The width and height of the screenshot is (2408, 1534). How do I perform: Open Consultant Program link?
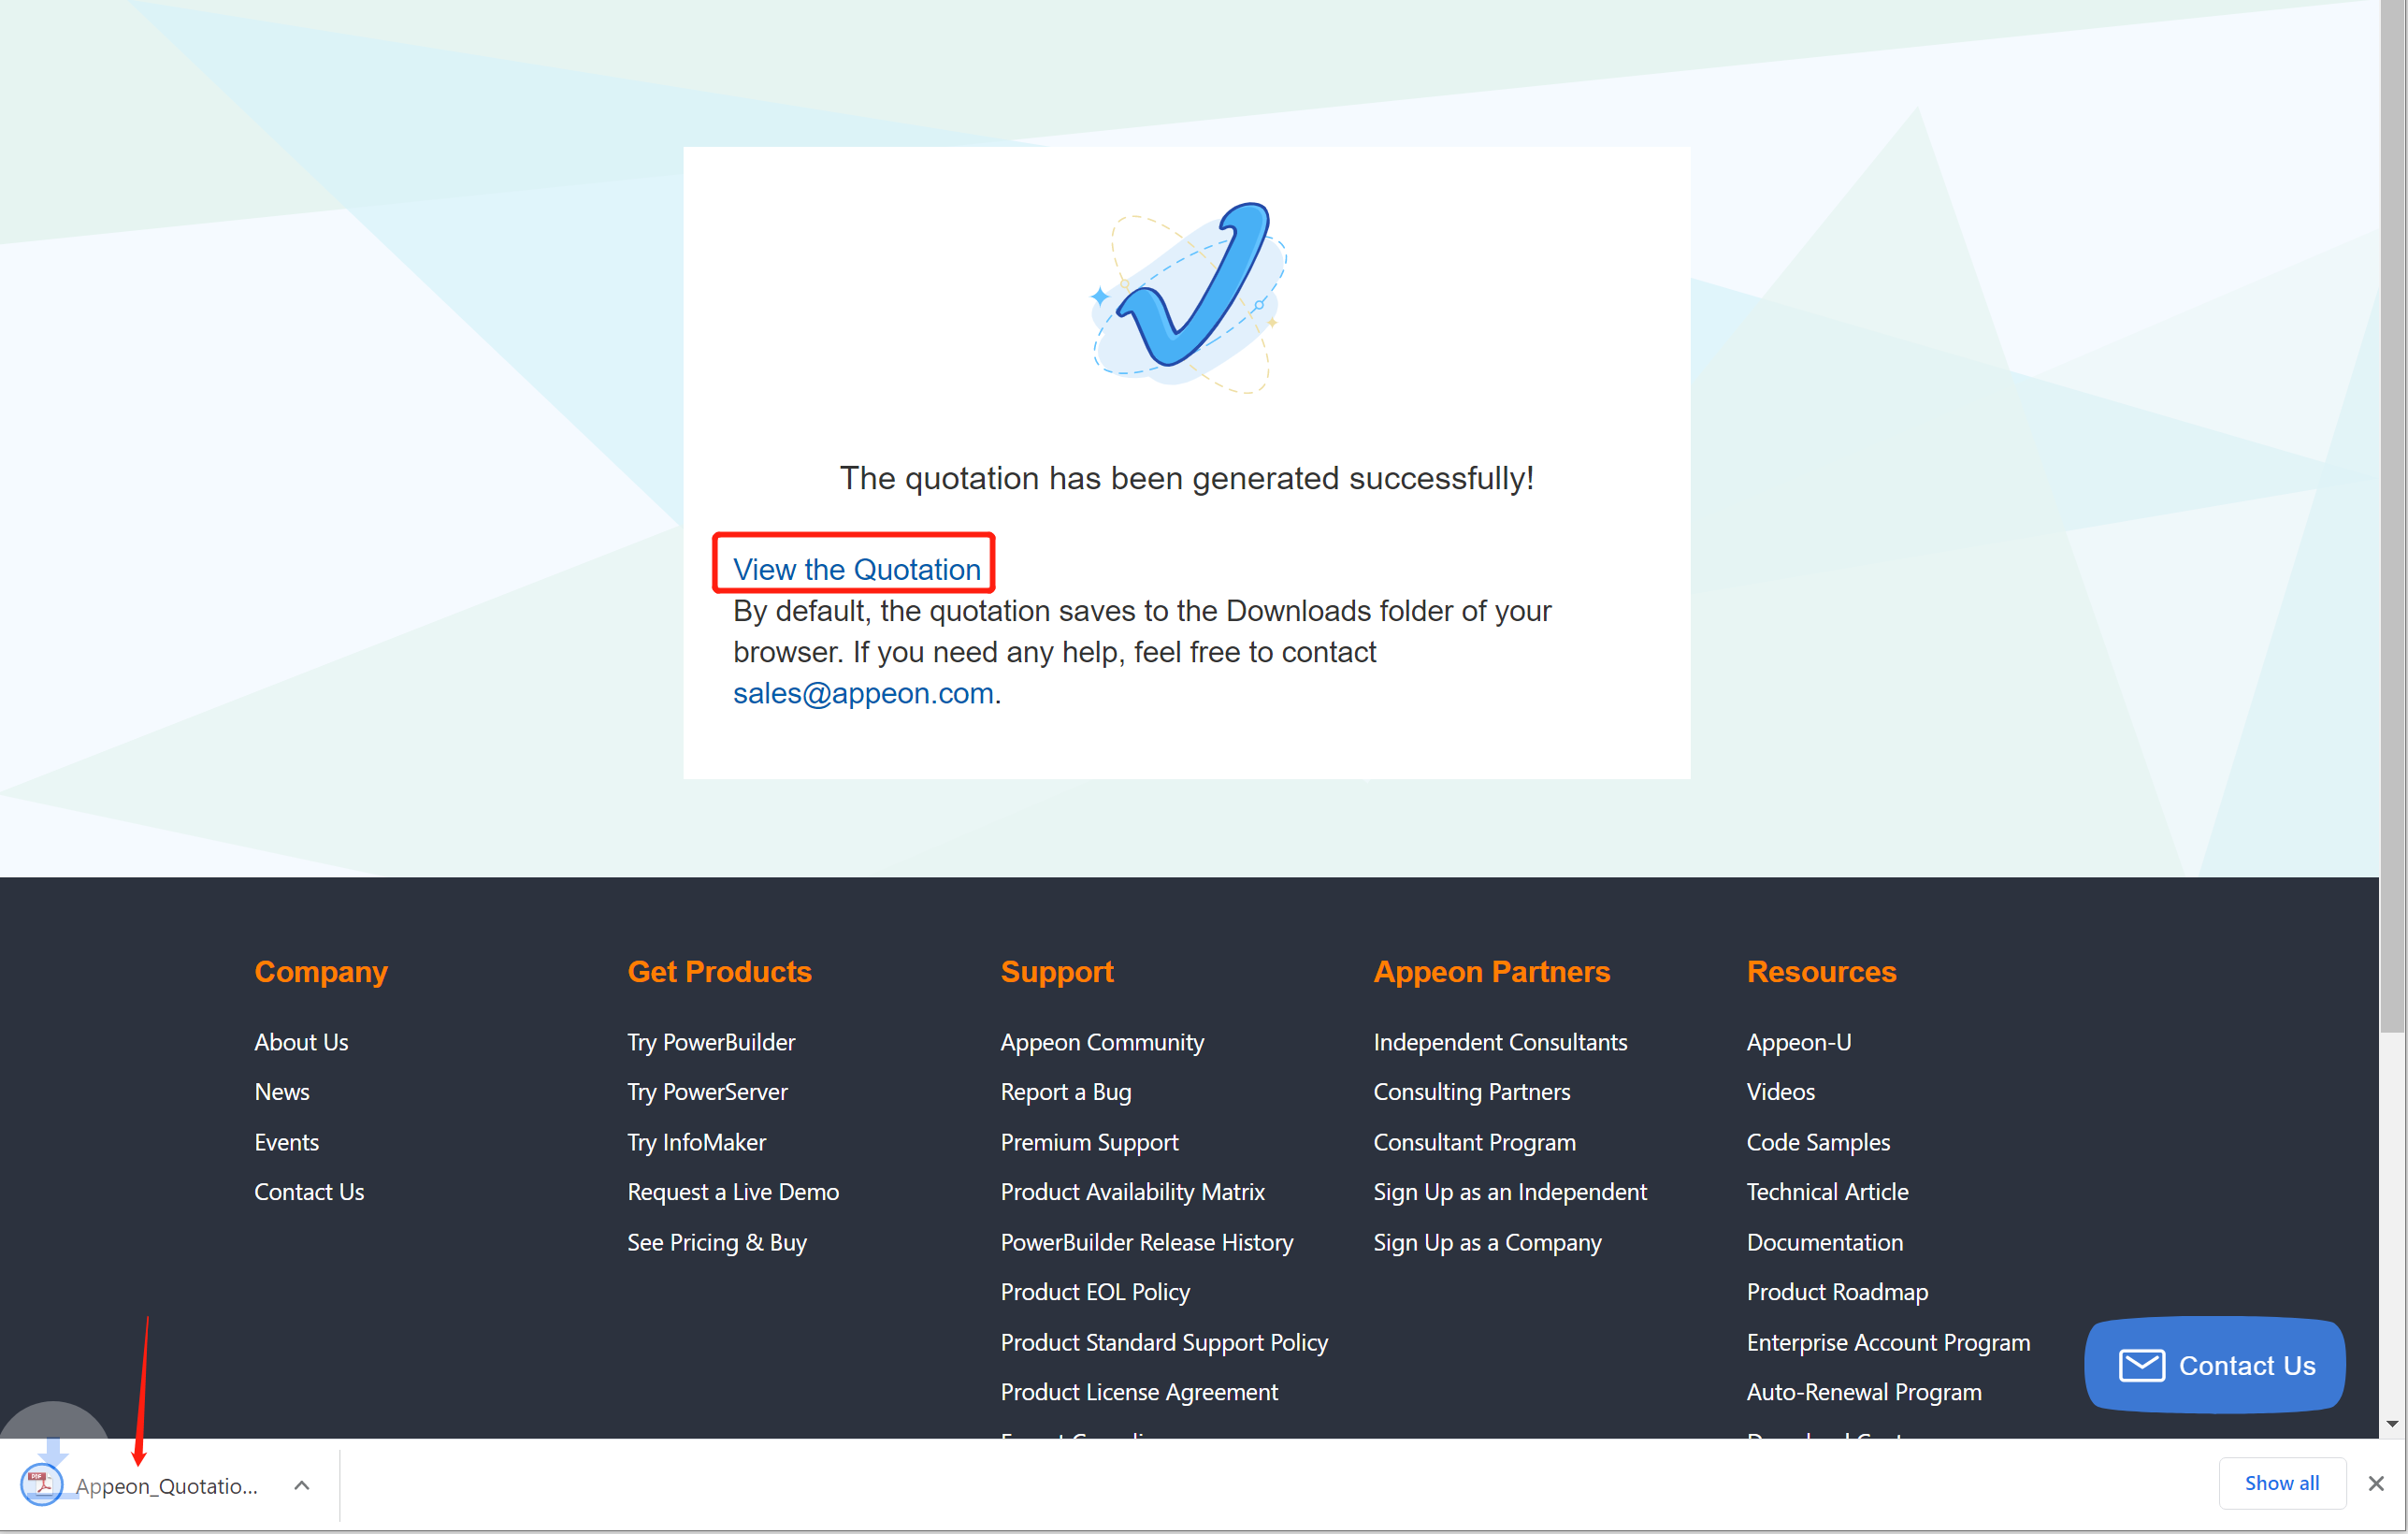pos(1474,1141)
